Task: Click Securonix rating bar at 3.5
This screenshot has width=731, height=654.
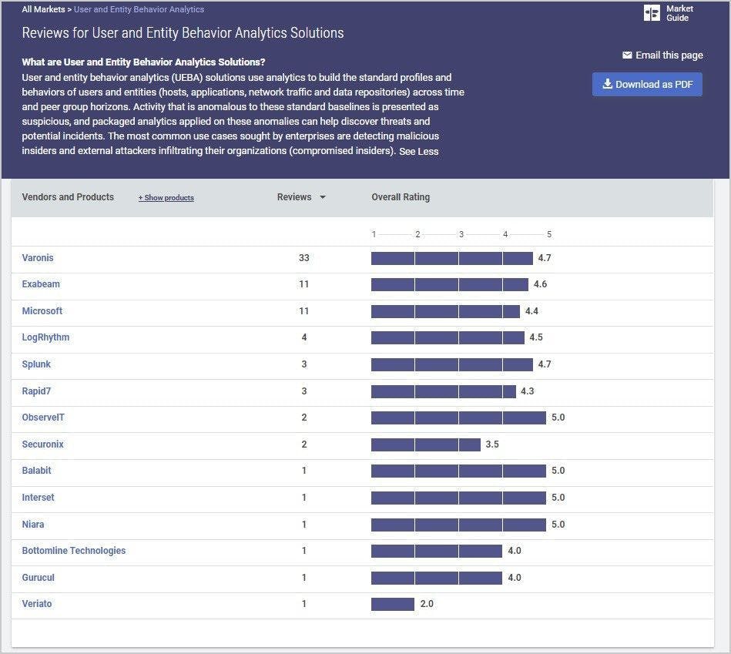Action: 426,444
